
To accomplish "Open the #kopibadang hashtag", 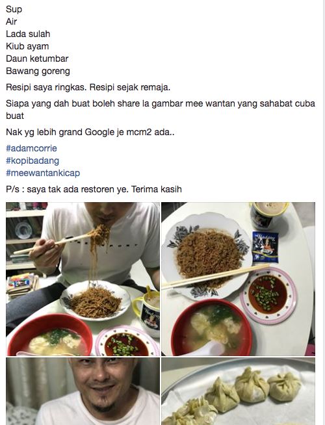I will (x=32, y=161).
